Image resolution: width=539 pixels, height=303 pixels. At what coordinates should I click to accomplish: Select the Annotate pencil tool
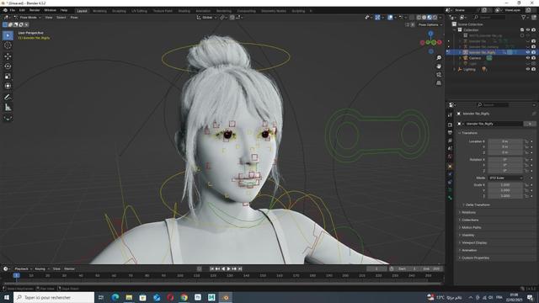coord(8,98)
